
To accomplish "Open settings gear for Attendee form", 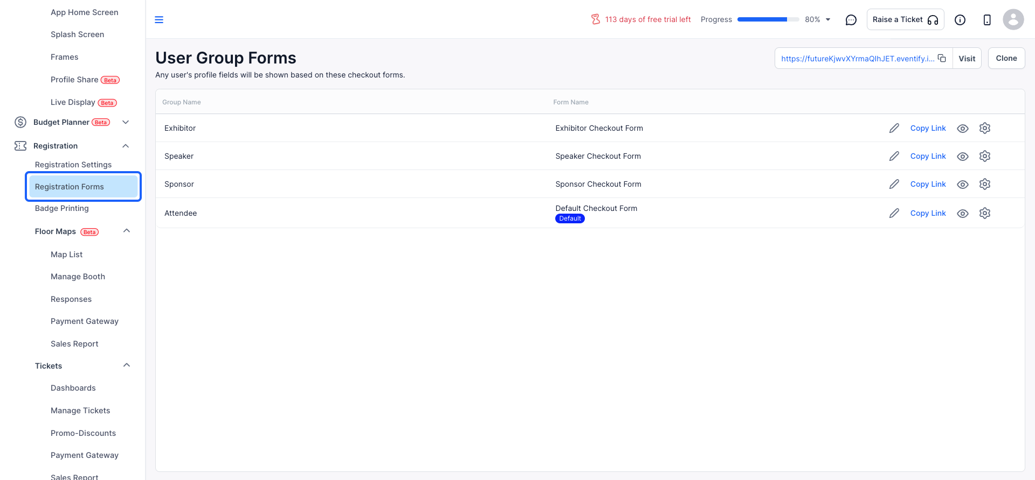I will click(985, 213).
